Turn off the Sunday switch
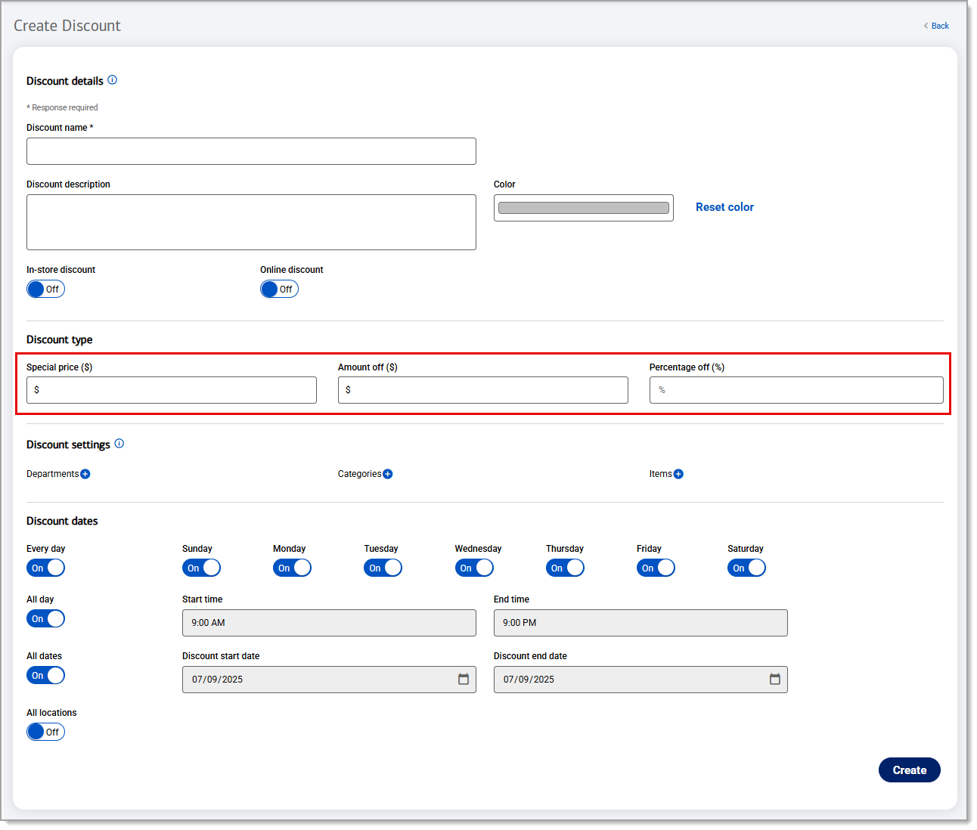977x830 pixels. (x=201, y=568)
